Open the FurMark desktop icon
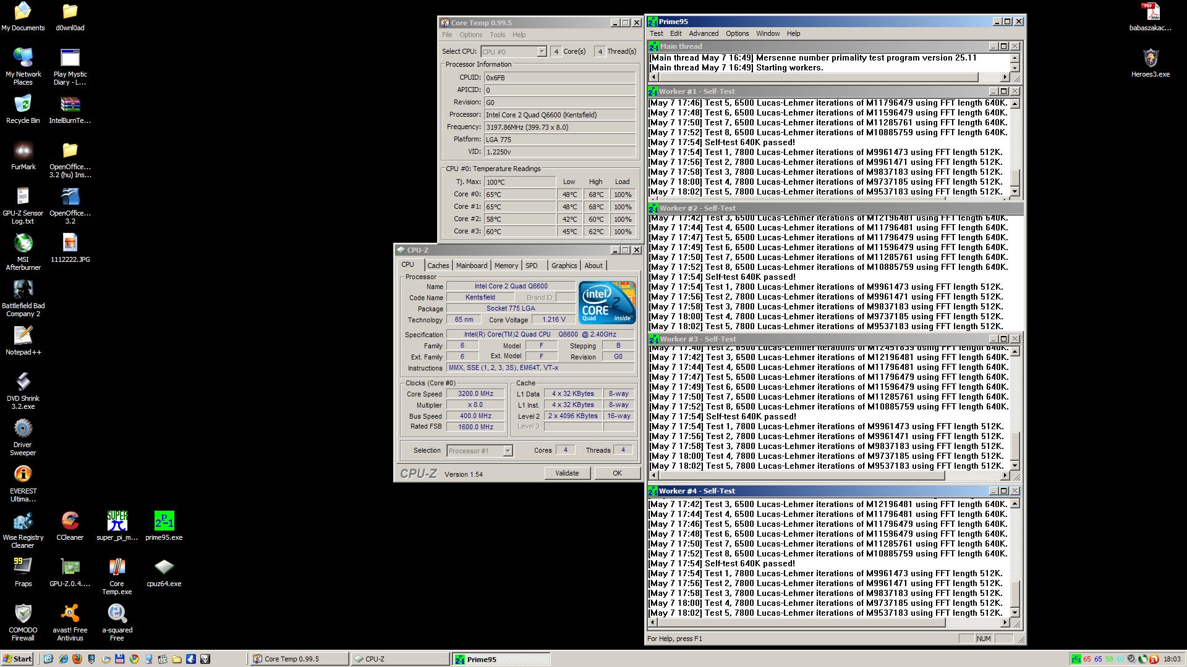 (x=23, y=151)
